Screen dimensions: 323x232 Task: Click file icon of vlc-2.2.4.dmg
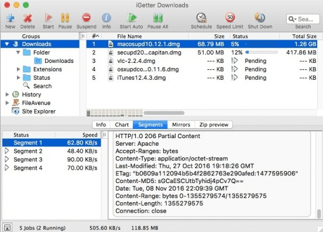point(111,61)
